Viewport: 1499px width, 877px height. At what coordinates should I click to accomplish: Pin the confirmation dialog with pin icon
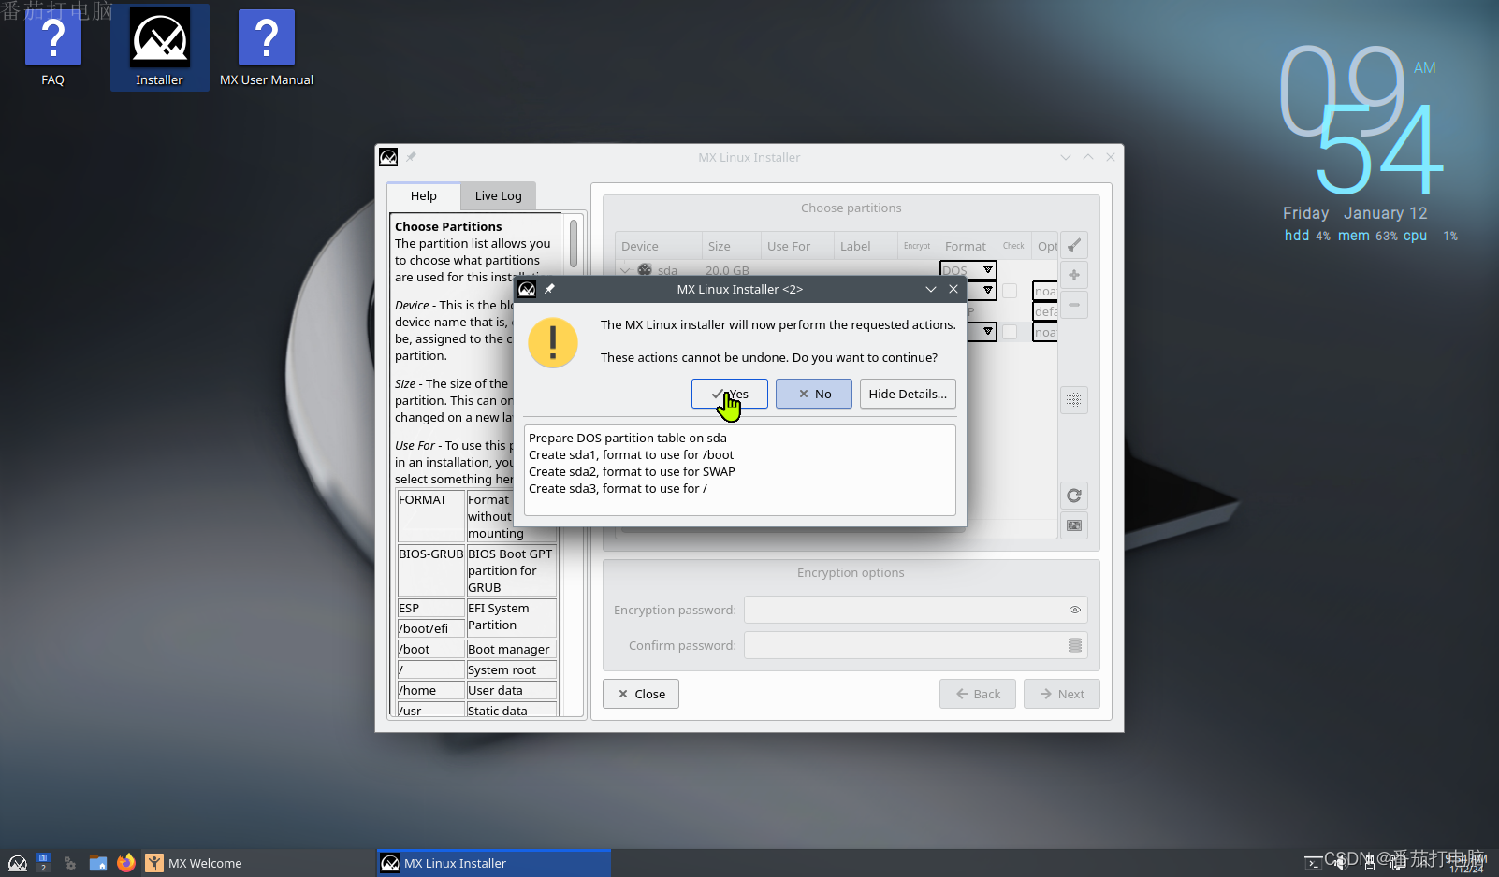coord(549,289)
